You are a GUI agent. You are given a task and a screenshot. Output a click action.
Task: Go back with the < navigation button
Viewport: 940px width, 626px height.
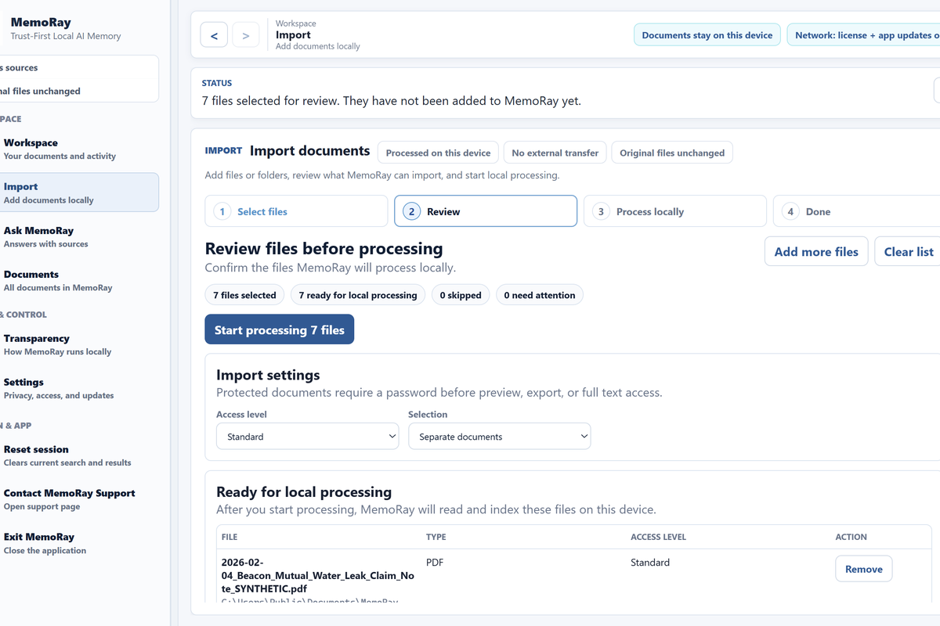point(215,35)
